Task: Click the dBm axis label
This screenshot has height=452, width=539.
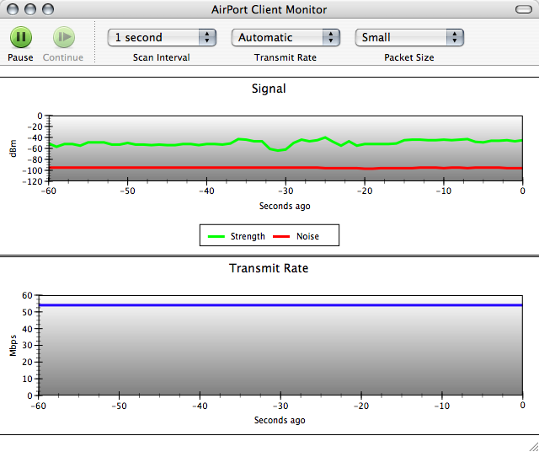Action: tap(13, 148)
